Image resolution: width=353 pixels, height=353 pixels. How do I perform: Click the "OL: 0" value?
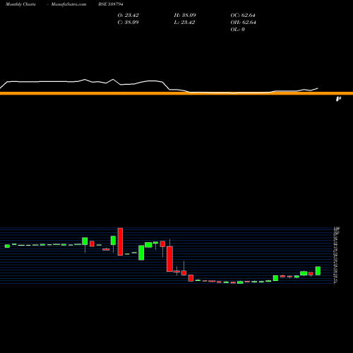coord(237,29)
